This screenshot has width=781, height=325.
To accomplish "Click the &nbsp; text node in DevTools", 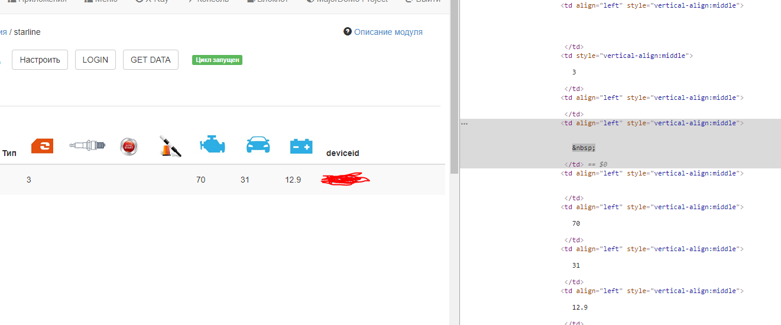I will pos(584,148).
